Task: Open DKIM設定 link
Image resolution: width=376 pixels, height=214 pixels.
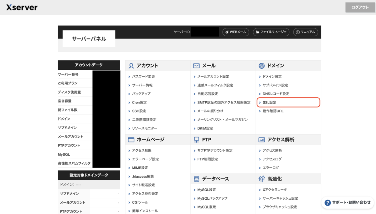Action: [205, 128]
